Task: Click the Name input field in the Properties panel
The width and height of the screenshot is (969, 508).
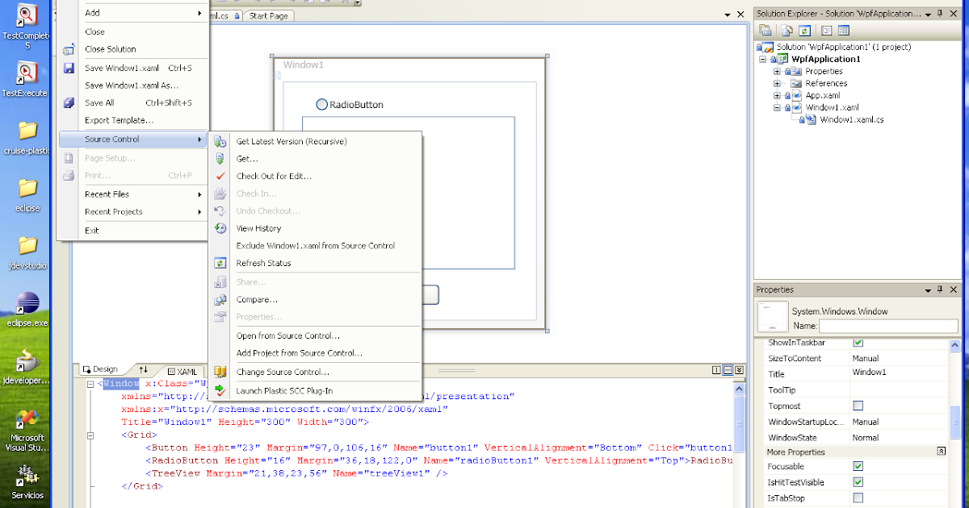Action: pyautogui.click(x=887, y=327)
